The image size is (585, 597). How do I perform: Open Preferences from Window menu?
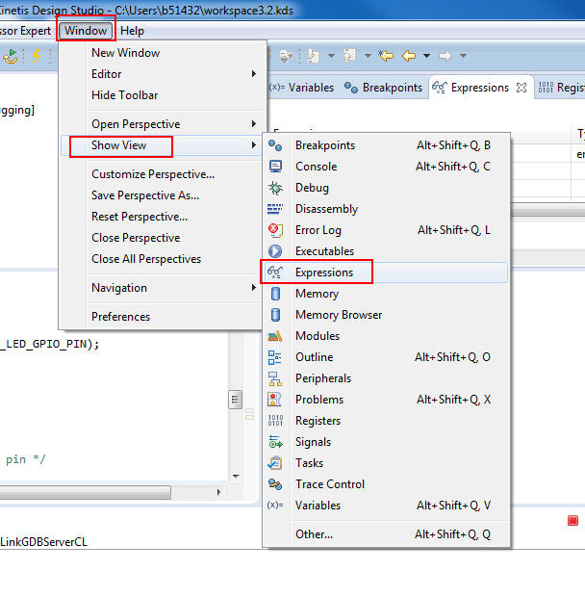tap(164, 317)
